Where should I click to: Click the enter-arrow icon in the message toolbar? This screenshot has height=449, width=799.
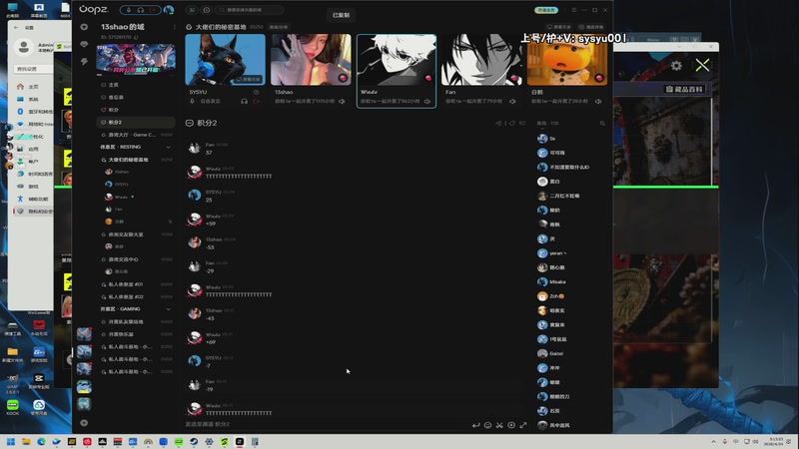pos(476,425)
